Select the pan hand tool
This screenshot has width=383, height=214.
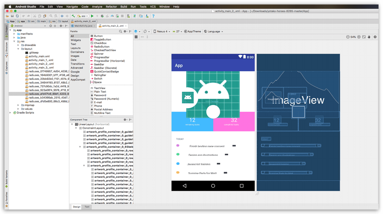click(x=369, y=37)
